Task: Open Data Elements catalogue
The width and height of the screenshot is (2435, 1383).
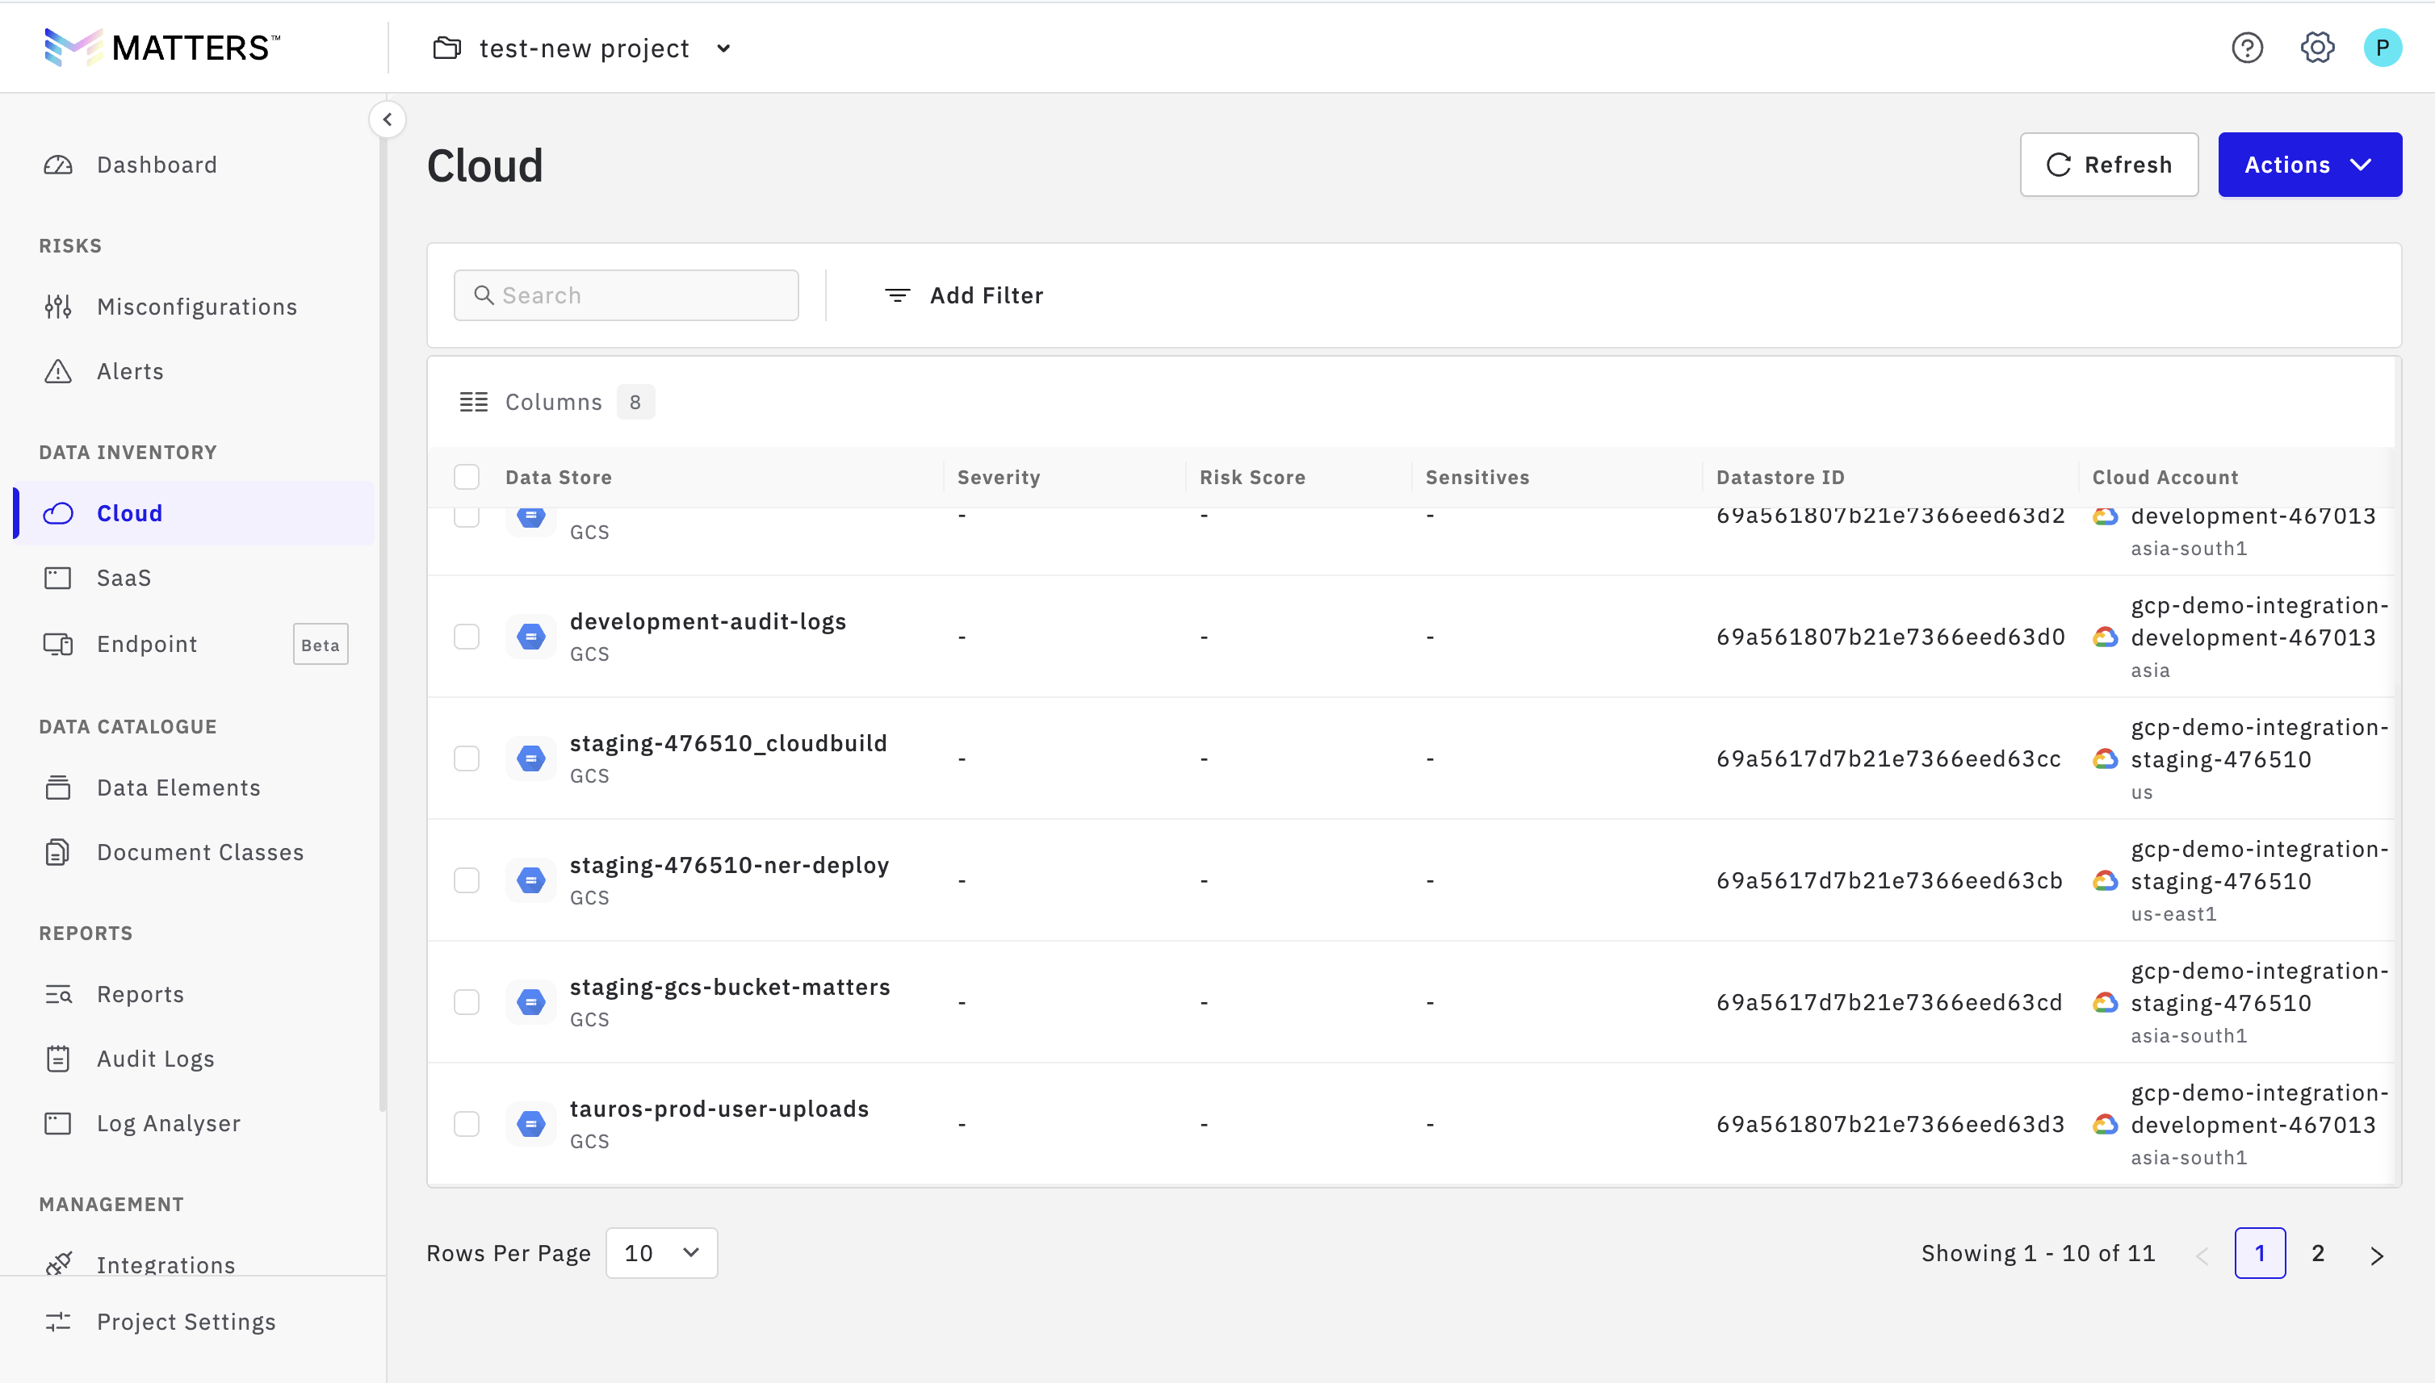Action: (x=178, y=788)
